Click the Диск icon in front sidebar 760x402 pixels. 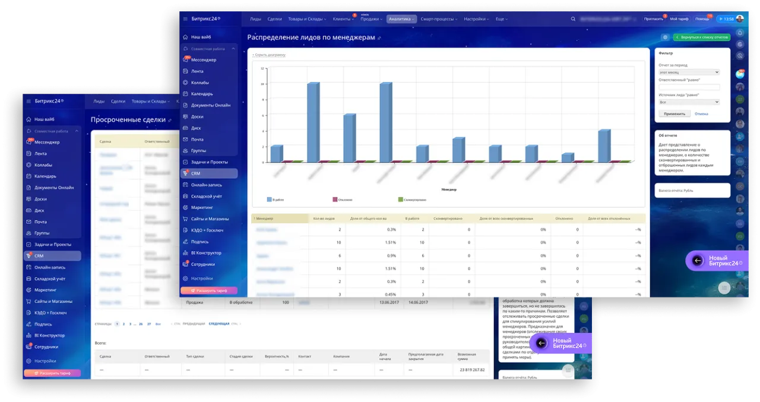(x=186, y=128)
